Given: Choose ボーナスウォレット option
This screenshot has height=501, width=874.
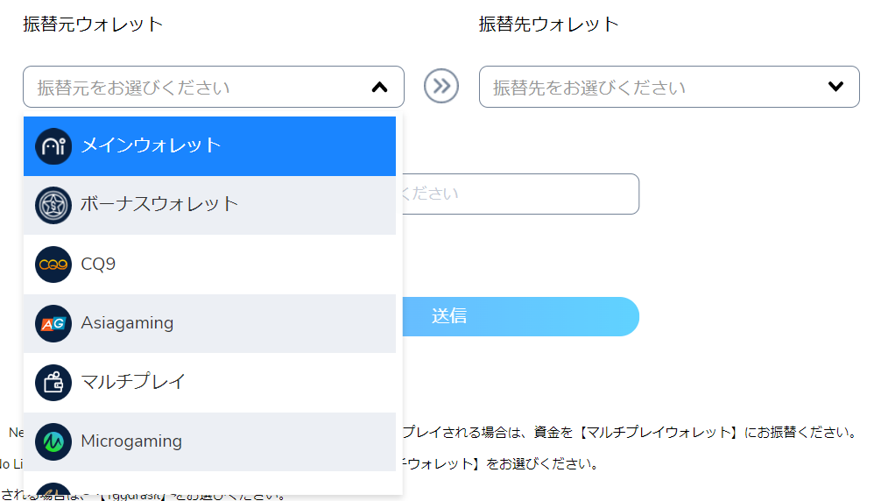Looking at the screenshot, I should click(159, 204).
